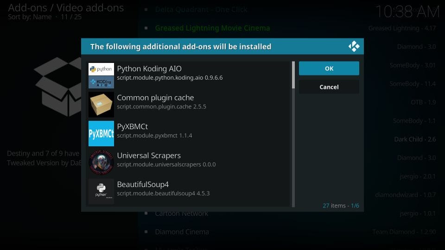Viewport: 445px width, 250px height.
Task: Click script.module.universalscrapers 0.0.0 text
Action: [x=166, y=164]
